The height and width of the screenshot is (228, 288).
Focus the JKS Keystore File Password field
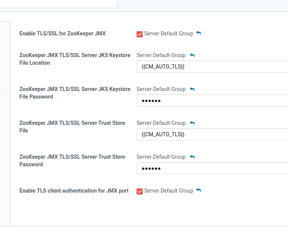click(x=212, y=100)
